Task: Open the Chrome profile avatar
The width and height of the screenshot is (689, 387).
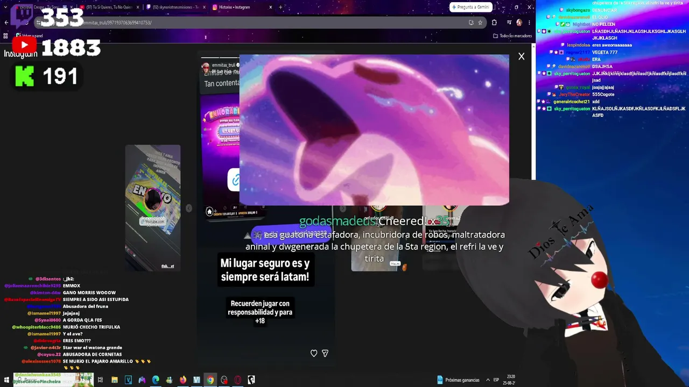Action: coord(519,23)
